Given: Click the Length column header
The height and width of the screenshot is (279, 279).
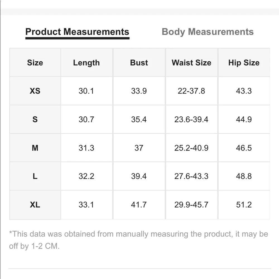Looking at the screenshot, I should pyautogui.click(x=86, y=63).
